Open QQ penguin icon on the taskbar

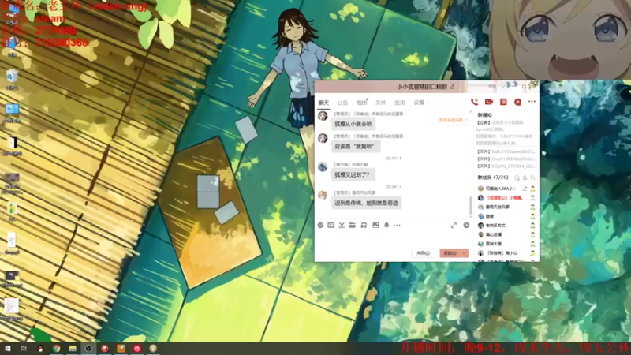point(40,349)
